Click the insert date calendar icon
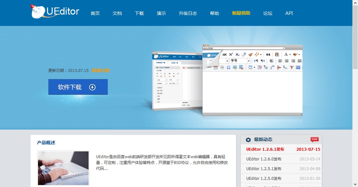Viewport: 358px width, 187px height. 216,67
